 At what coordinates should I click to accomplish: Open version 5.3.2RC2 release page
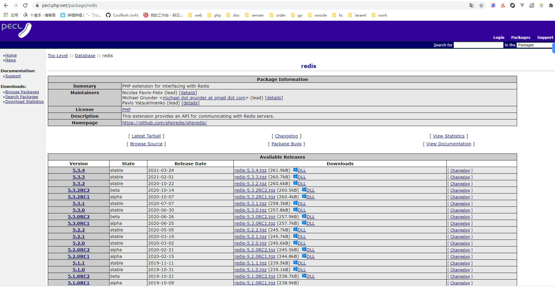coord(79,190)
